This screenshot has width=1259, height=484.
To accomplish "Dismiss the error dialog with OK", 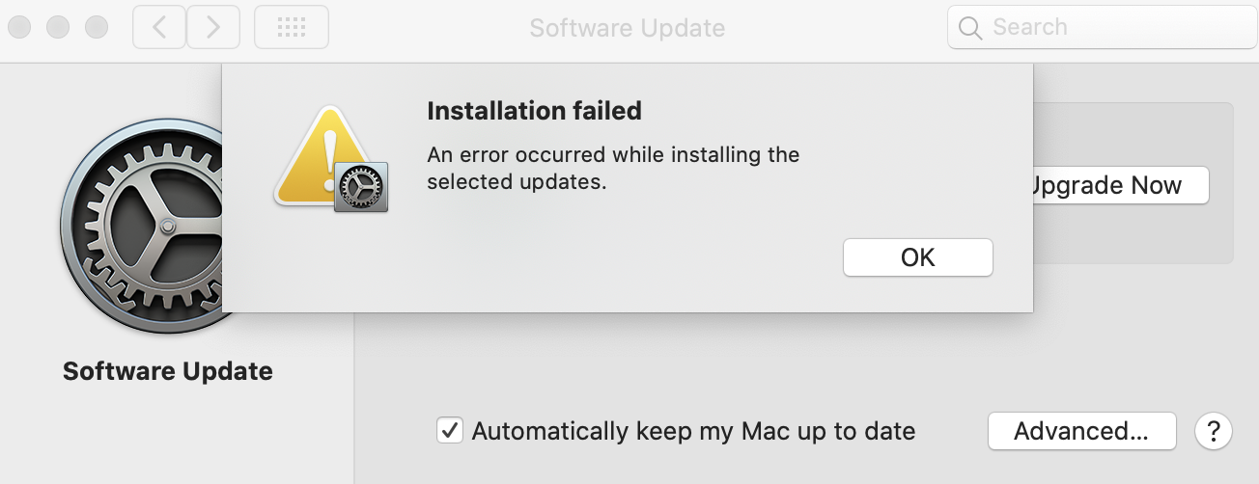I will 918,257.
